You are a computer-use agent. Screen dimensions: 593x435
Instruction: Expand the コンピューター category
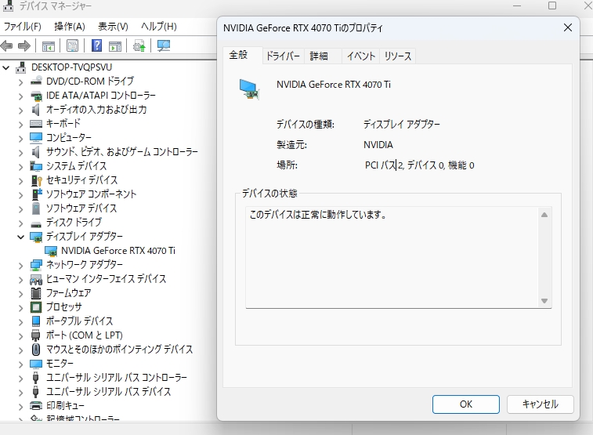21,138
